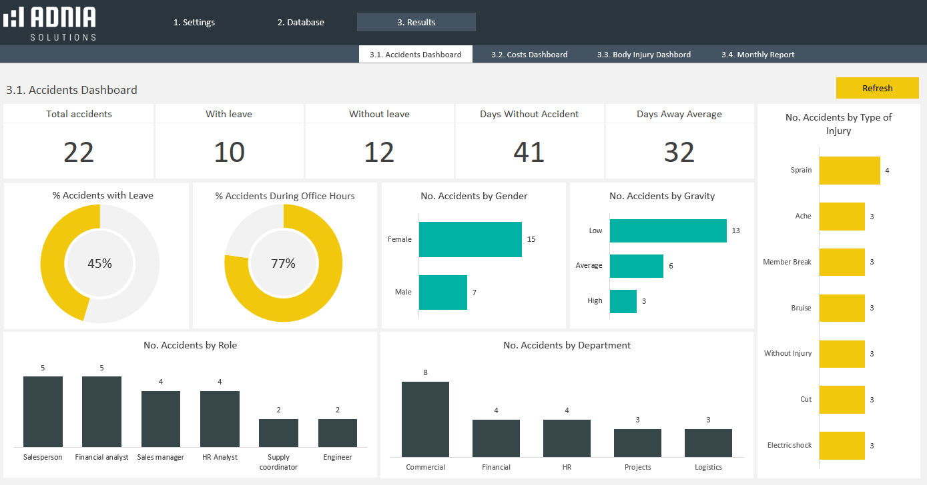Click the Commercial department bar

[x=425, y=419]
